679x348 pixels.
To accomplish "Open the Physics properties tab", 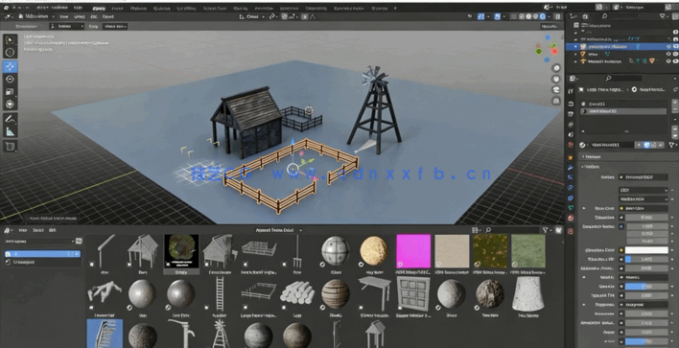I will 572,188.
